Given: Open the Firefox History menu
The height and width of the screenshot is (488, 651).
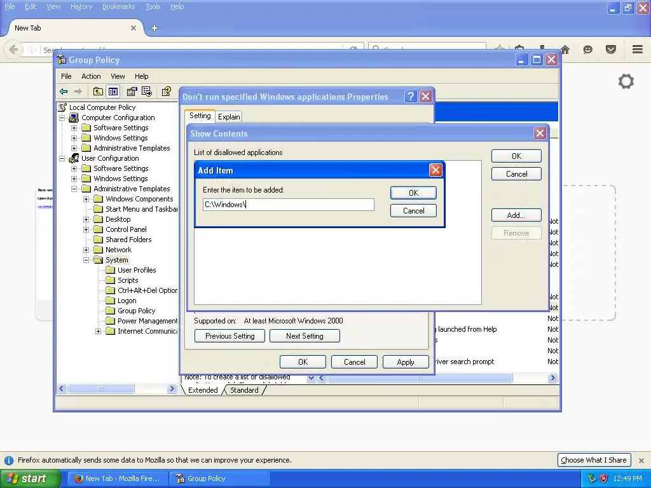Looking at the screenshot, I should [x=81, y=6].
